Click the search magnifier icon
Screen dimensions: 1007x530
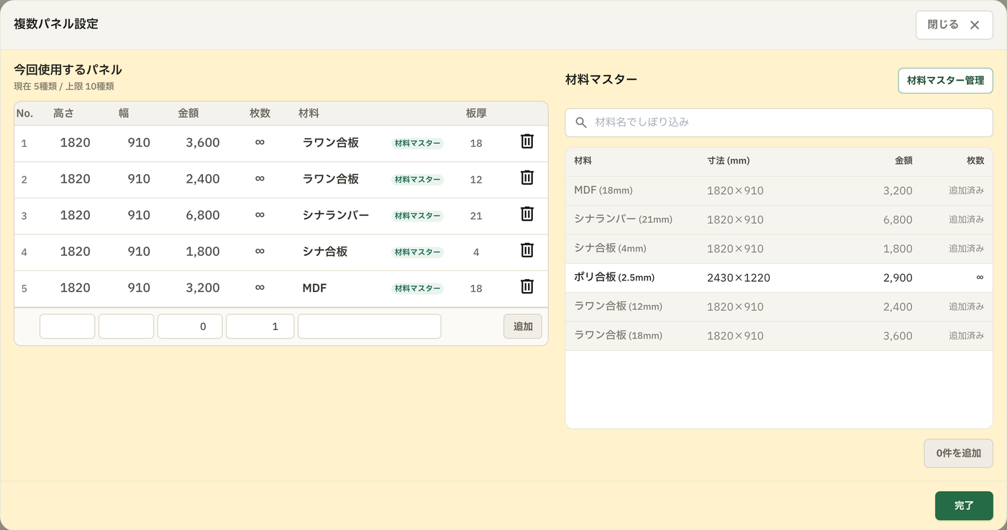(581, 123)
